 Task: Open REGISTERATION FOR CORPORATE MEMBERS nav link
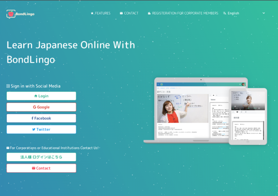(185, 13)
